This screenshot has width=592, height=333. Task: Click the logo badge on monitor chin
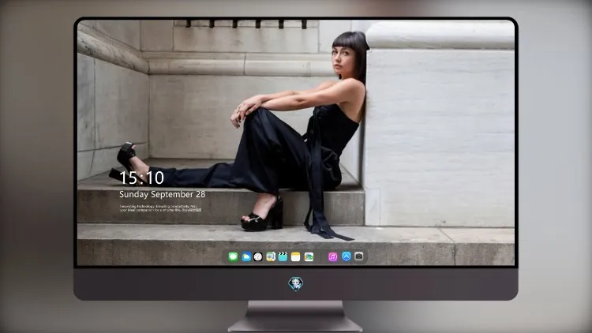(296, 284)
